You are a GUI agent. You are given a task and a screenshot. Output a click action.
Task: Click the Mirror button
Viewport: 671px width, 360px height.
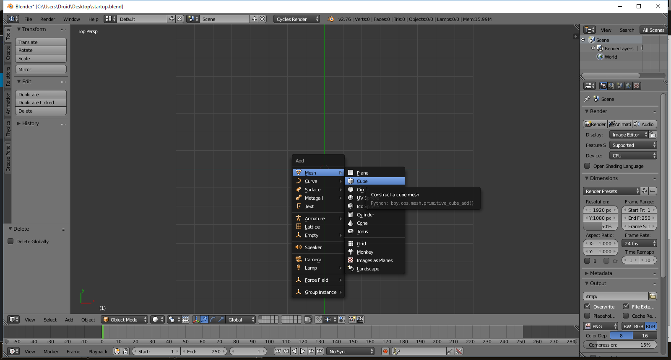pyautogui.click(x=41, y=69)
